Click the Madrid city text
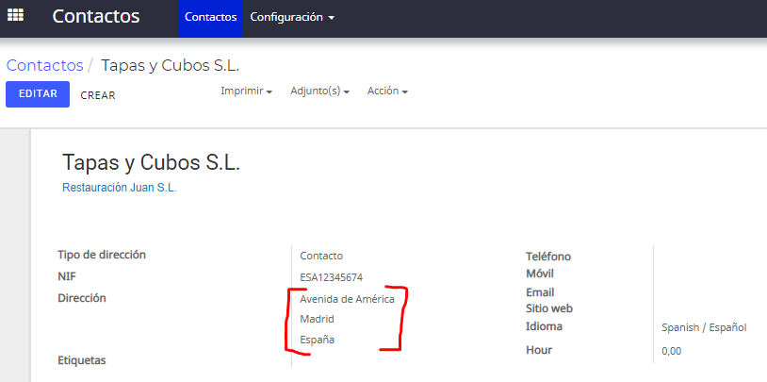The image size is (767, 382). [317, 320]
